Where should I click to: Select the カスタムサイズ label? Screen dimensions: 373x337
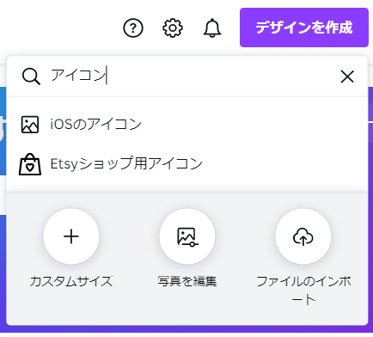point(71,281)
